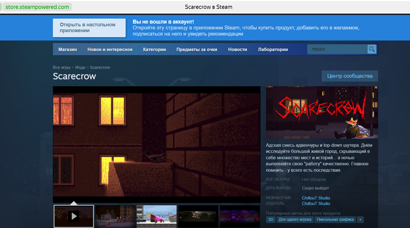This screenshot has height=228, width=410.
Task: Click the Нет обзоров text
Action: 314,179
